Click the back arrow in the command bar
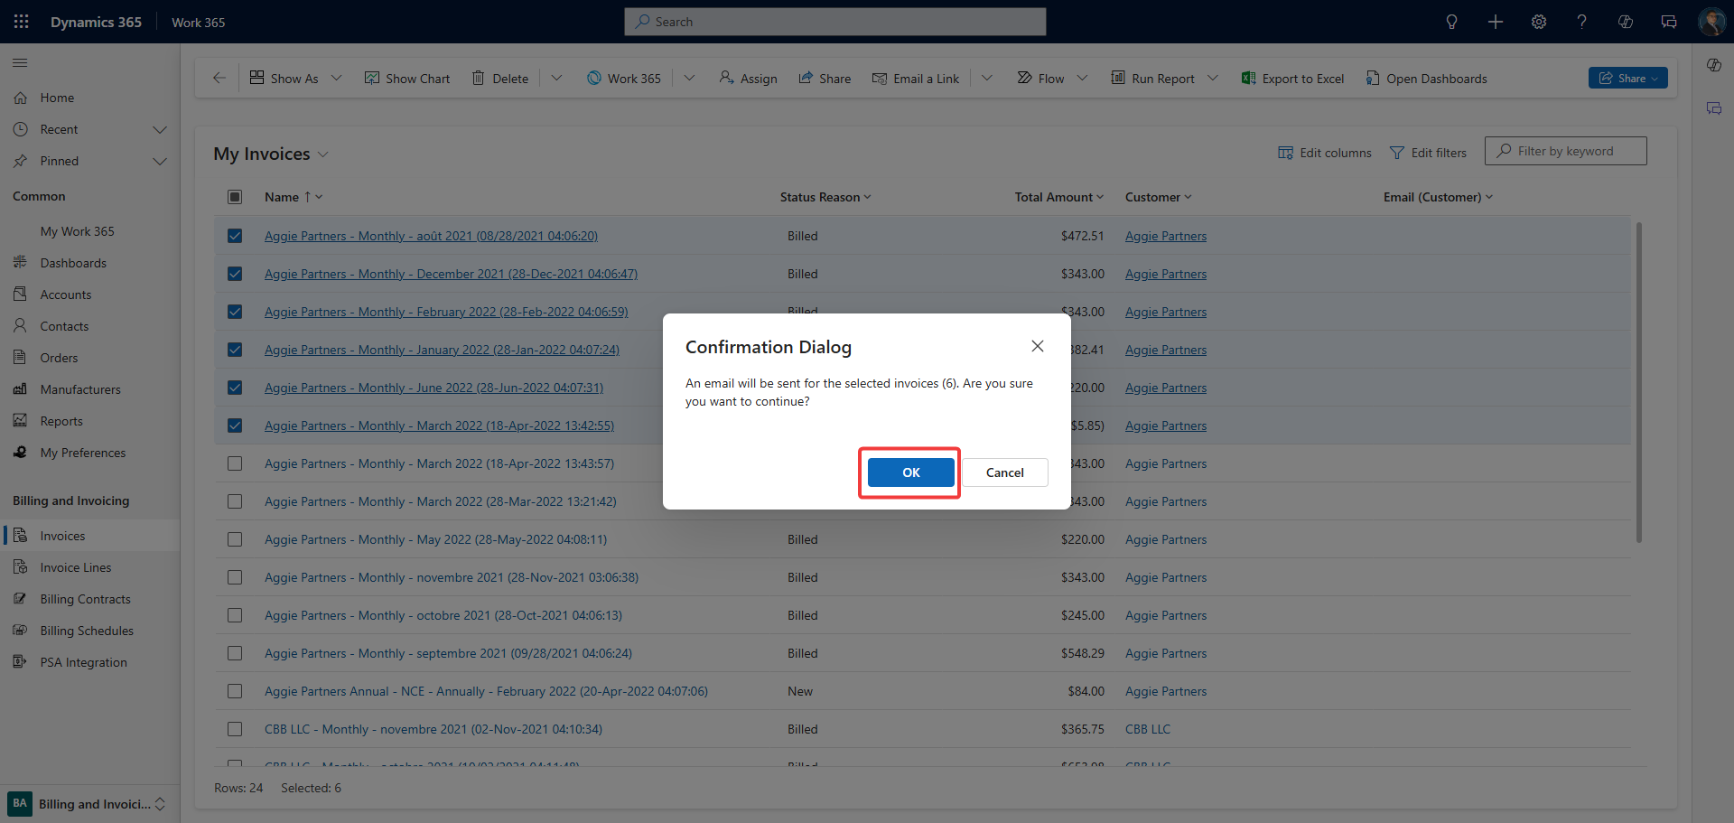Screen dimensions: 1734x823 coord(219,78)
